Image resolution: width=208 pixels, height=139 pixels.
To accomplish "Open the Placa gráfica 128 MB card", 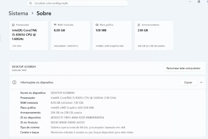I will pos(112,35).
